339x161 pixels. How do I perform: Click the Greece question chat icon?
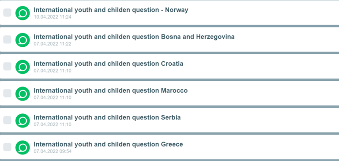[23, 147]
